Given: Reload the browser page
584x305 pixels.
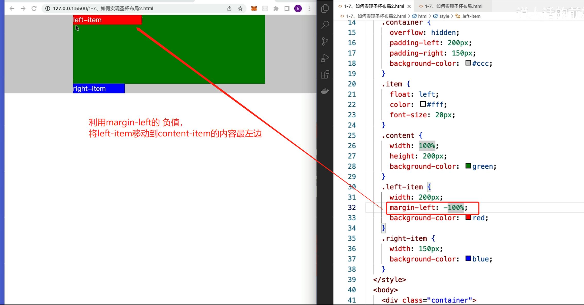Looking at the screenshot, I should point(34,8).
